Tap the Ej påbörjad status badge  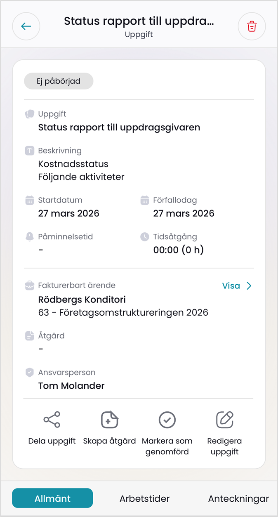click(59, 81)
